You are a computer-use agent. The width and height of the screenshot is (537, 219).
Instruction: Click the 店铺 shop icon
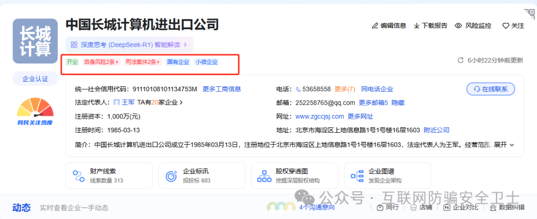click(413, 208)
